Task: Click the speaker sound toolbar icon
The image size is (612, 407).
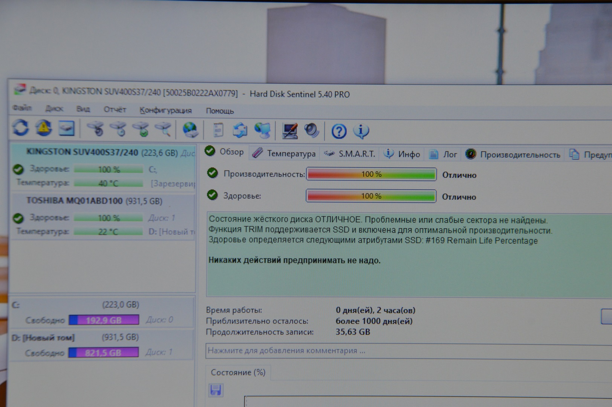Action: coord(312,131)
